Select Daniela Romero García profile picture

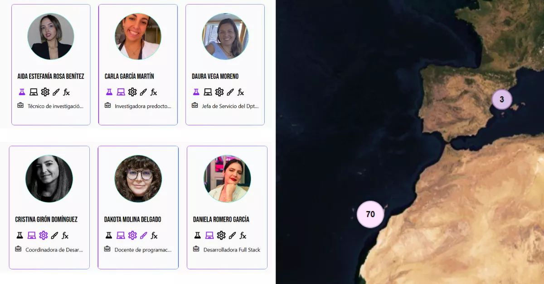[x=227, y=179]
